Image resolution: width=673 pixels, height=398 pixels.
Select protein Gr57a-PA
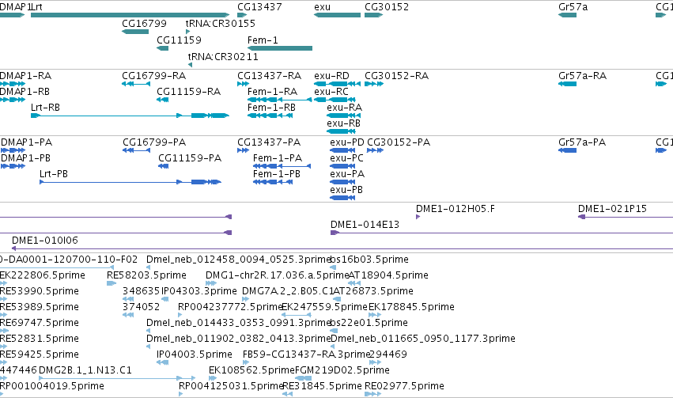coord(582,142)
